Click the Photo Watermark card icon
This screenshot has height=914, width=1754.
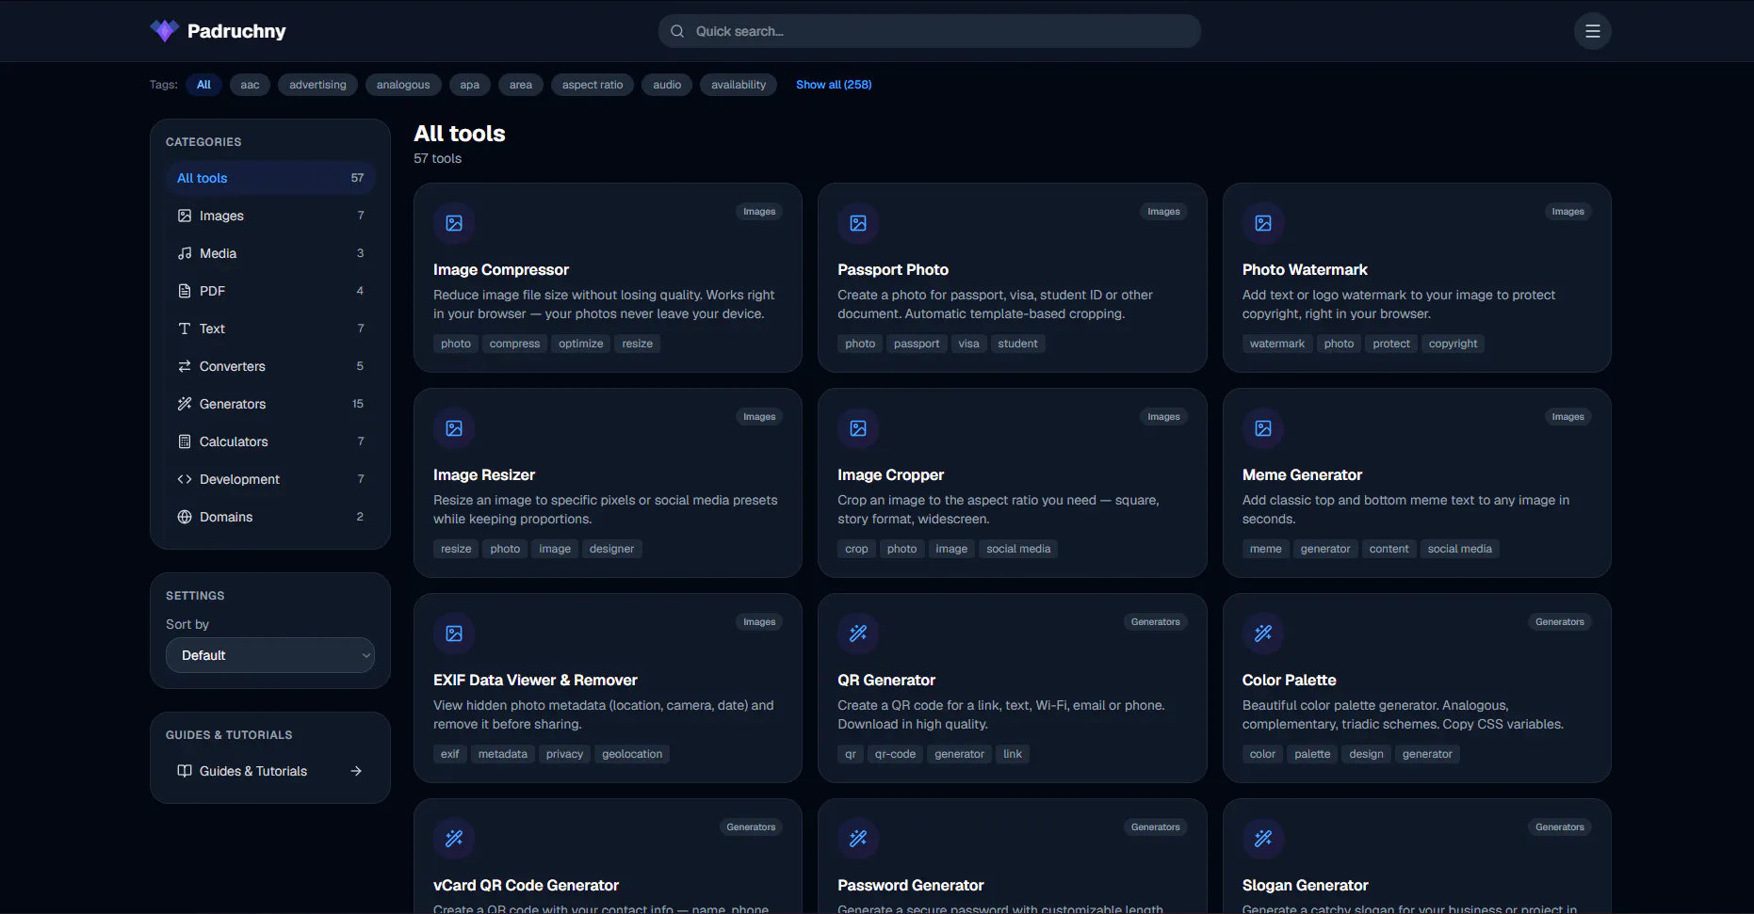(x=1263, y=223)
